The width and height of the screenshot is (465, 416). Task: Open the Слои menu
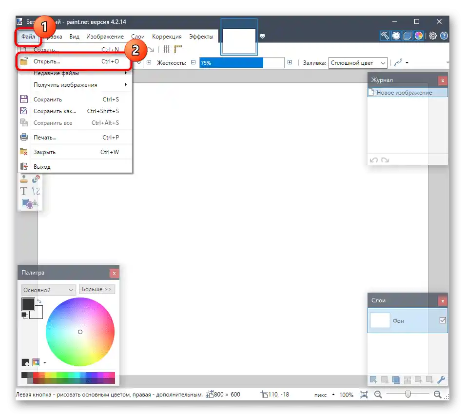[x=138, y=37]
